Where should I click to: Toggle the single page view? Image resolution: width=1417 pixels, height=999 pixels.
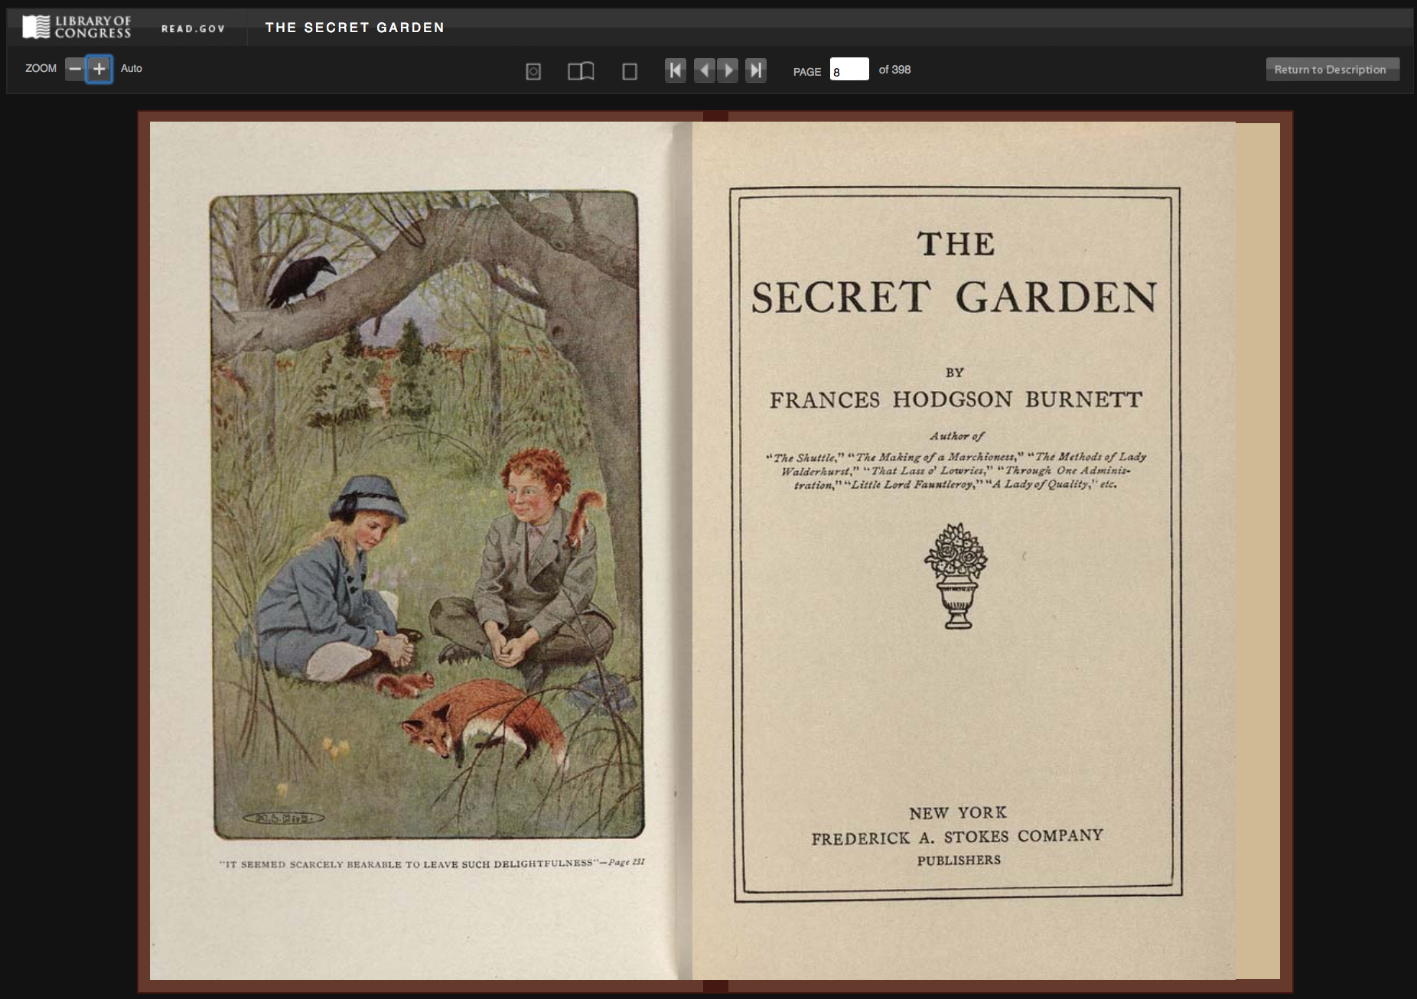click(x=629, y=70)
